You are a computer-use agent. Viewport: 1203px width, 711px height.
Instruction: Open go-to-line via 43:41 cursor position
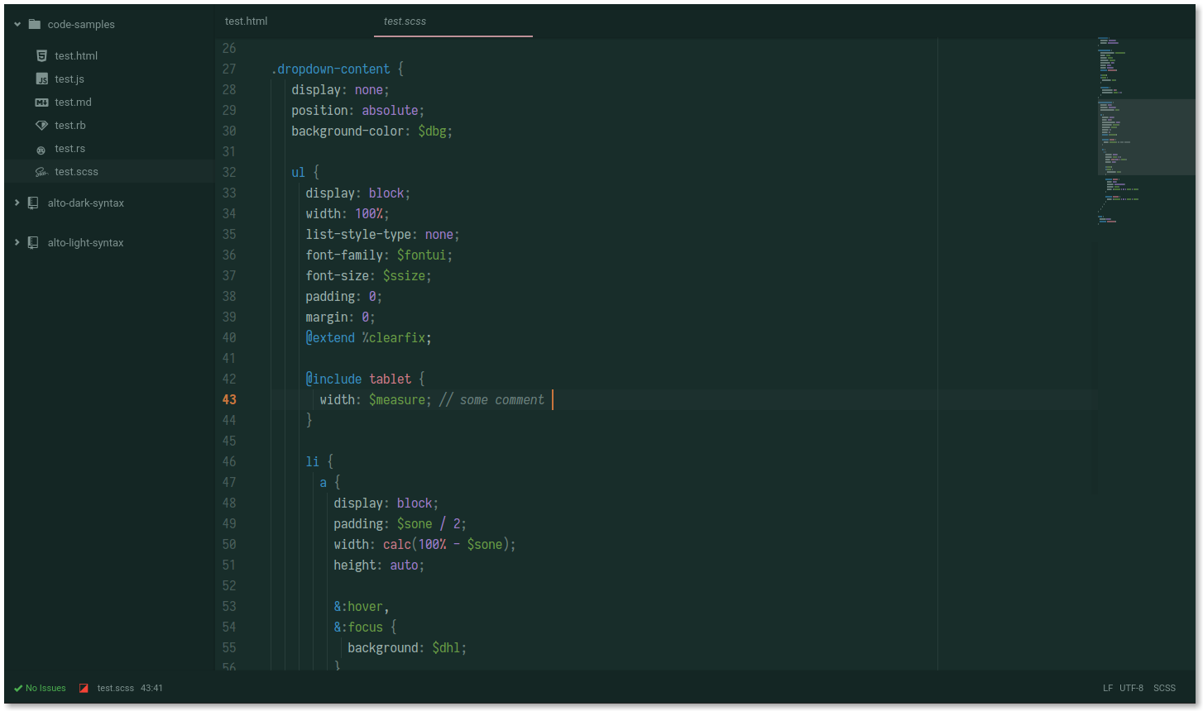coord(151,688)
